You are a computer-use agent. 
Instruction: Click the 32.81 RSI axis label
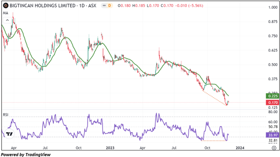[x=273, y=141]
